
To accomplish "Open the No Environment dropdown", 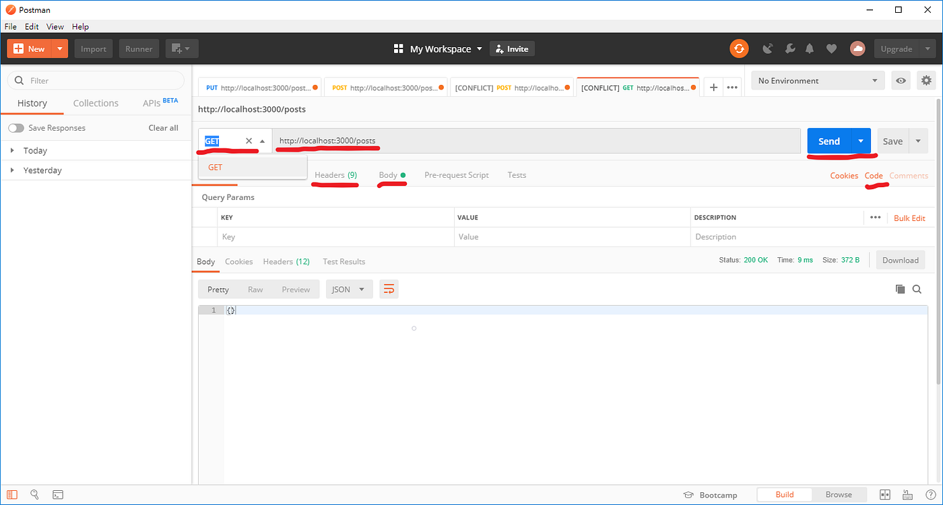I will 817,80.
